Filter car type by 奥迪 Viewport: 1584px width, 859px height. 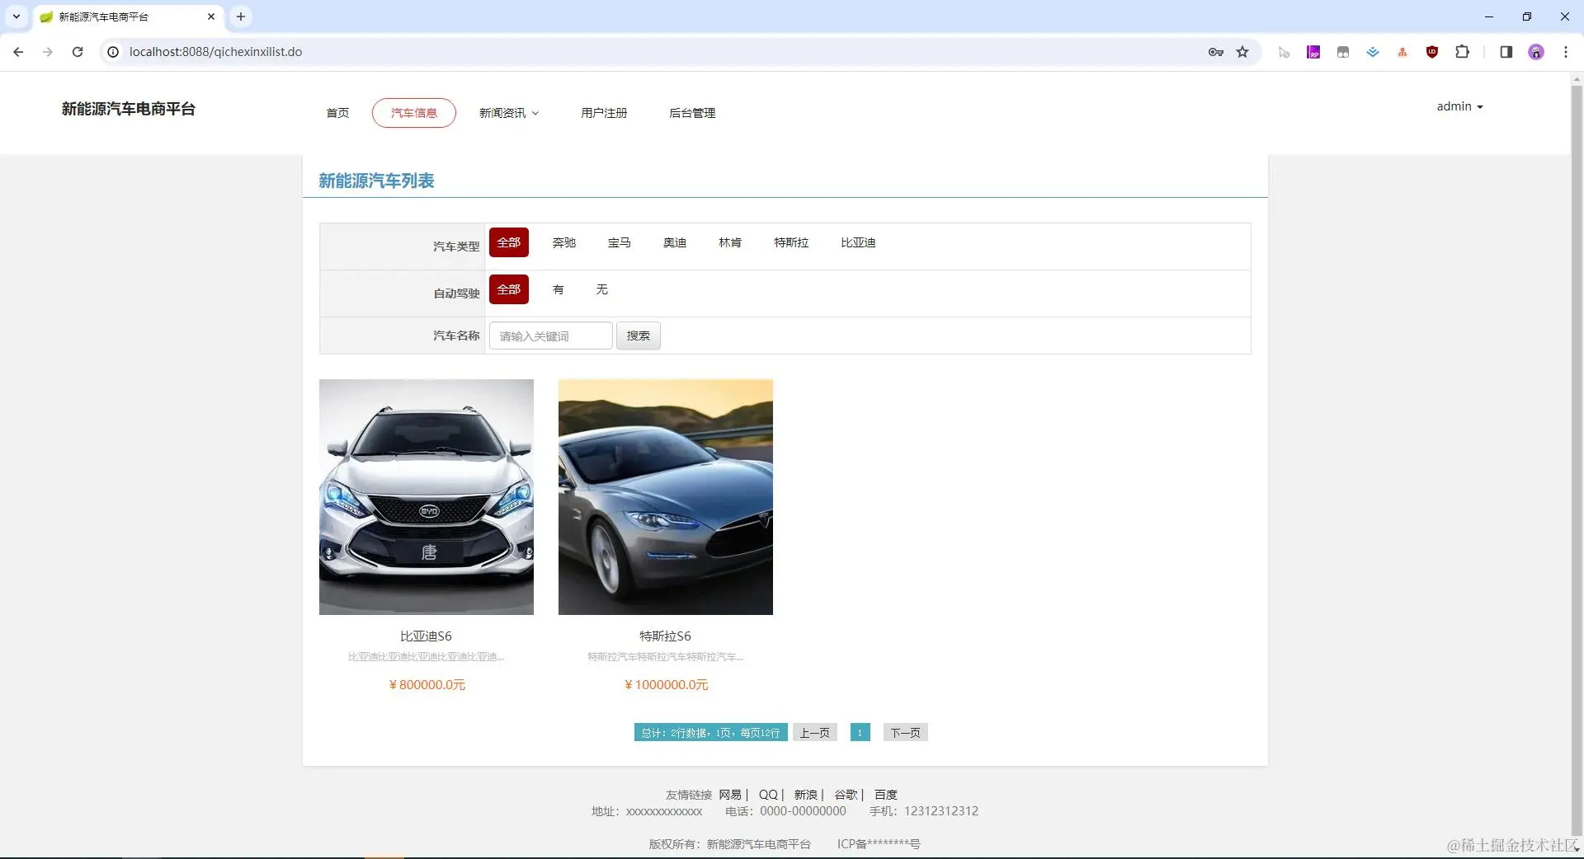675,242
